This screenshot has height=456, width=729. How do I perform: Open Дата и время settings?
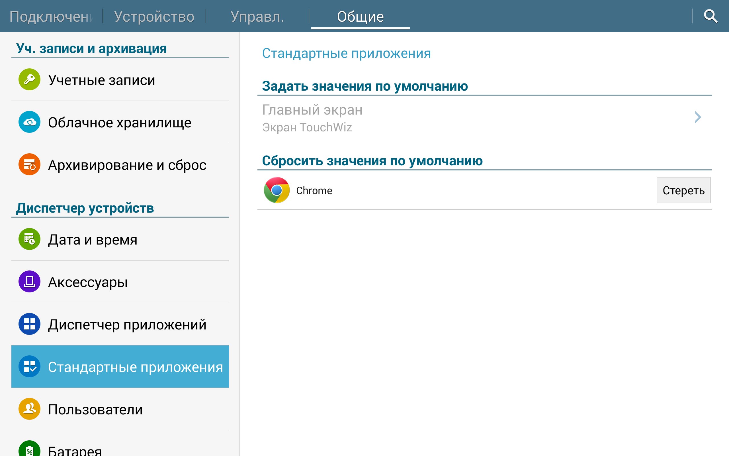click(x=120, y=239)
